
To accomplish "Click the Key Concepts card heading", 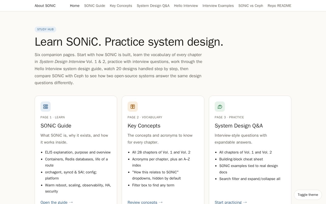I will [x=144, y=126].
